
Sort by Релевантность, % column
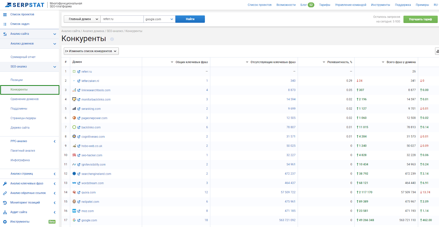pos(337,62)
